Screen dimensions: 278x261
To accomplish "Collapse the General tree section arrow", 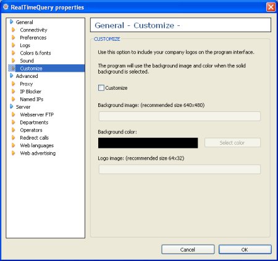I will coord(12,22).
